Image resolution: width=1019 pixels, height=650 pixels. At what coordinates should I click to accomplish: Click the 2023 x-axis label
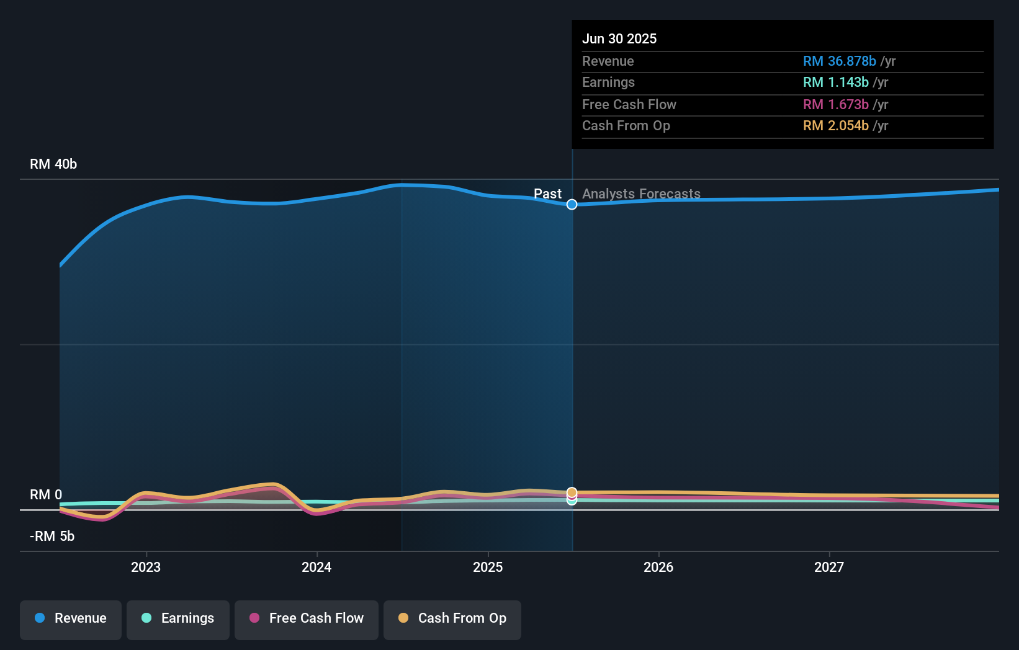click(146, 567)
